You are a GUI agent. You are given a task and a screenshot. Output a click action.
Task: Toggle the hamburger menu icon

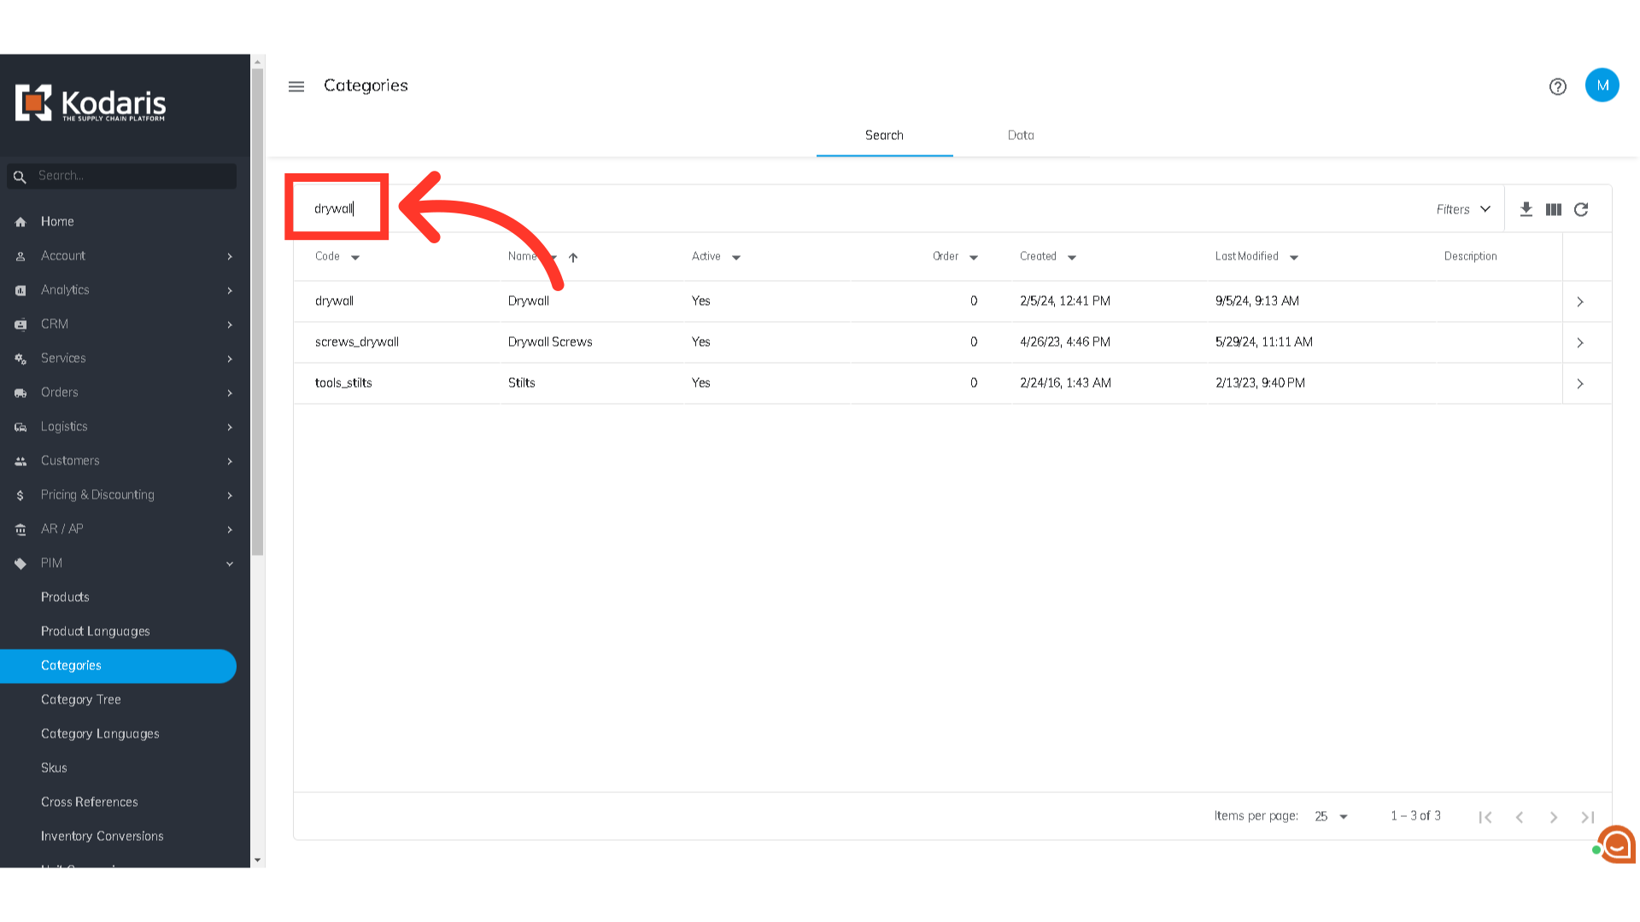pos(296,86)
